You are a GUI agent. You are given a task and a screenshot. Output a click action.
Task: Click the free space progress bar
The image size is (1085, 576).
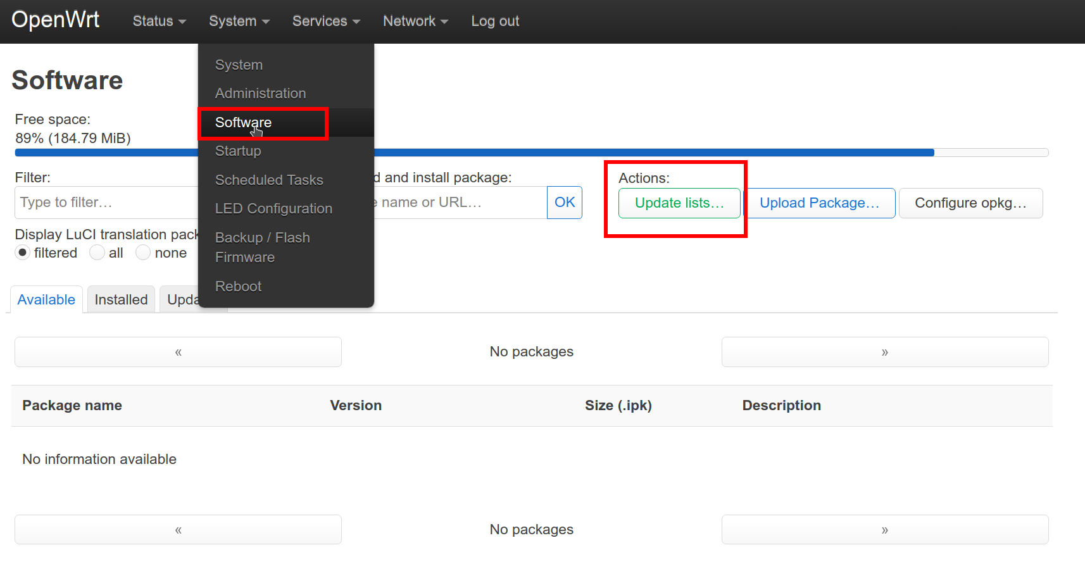point(633,153)
